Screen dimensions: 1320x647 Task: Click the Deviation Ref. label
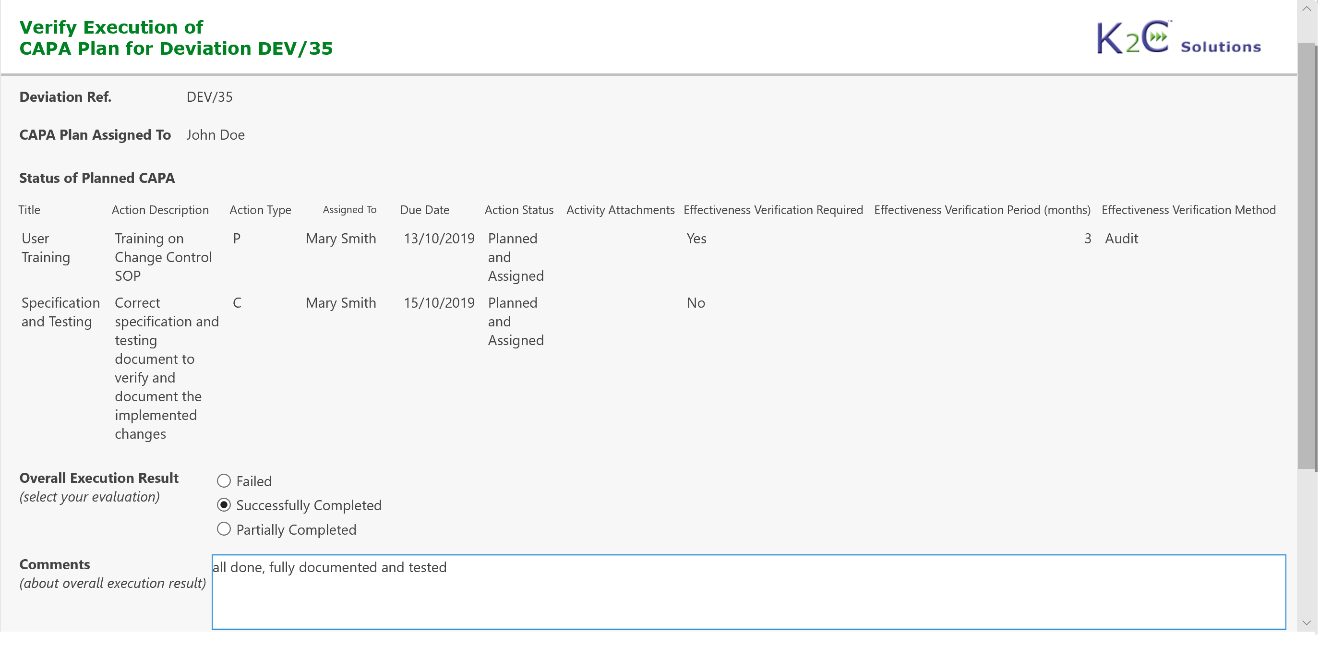pyautogui.click(x=65, y=97)
